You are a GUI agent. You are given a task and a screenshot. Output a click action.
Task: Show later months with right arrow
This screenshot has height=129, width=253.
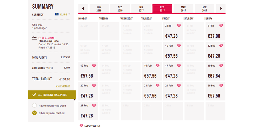[221, 9]
